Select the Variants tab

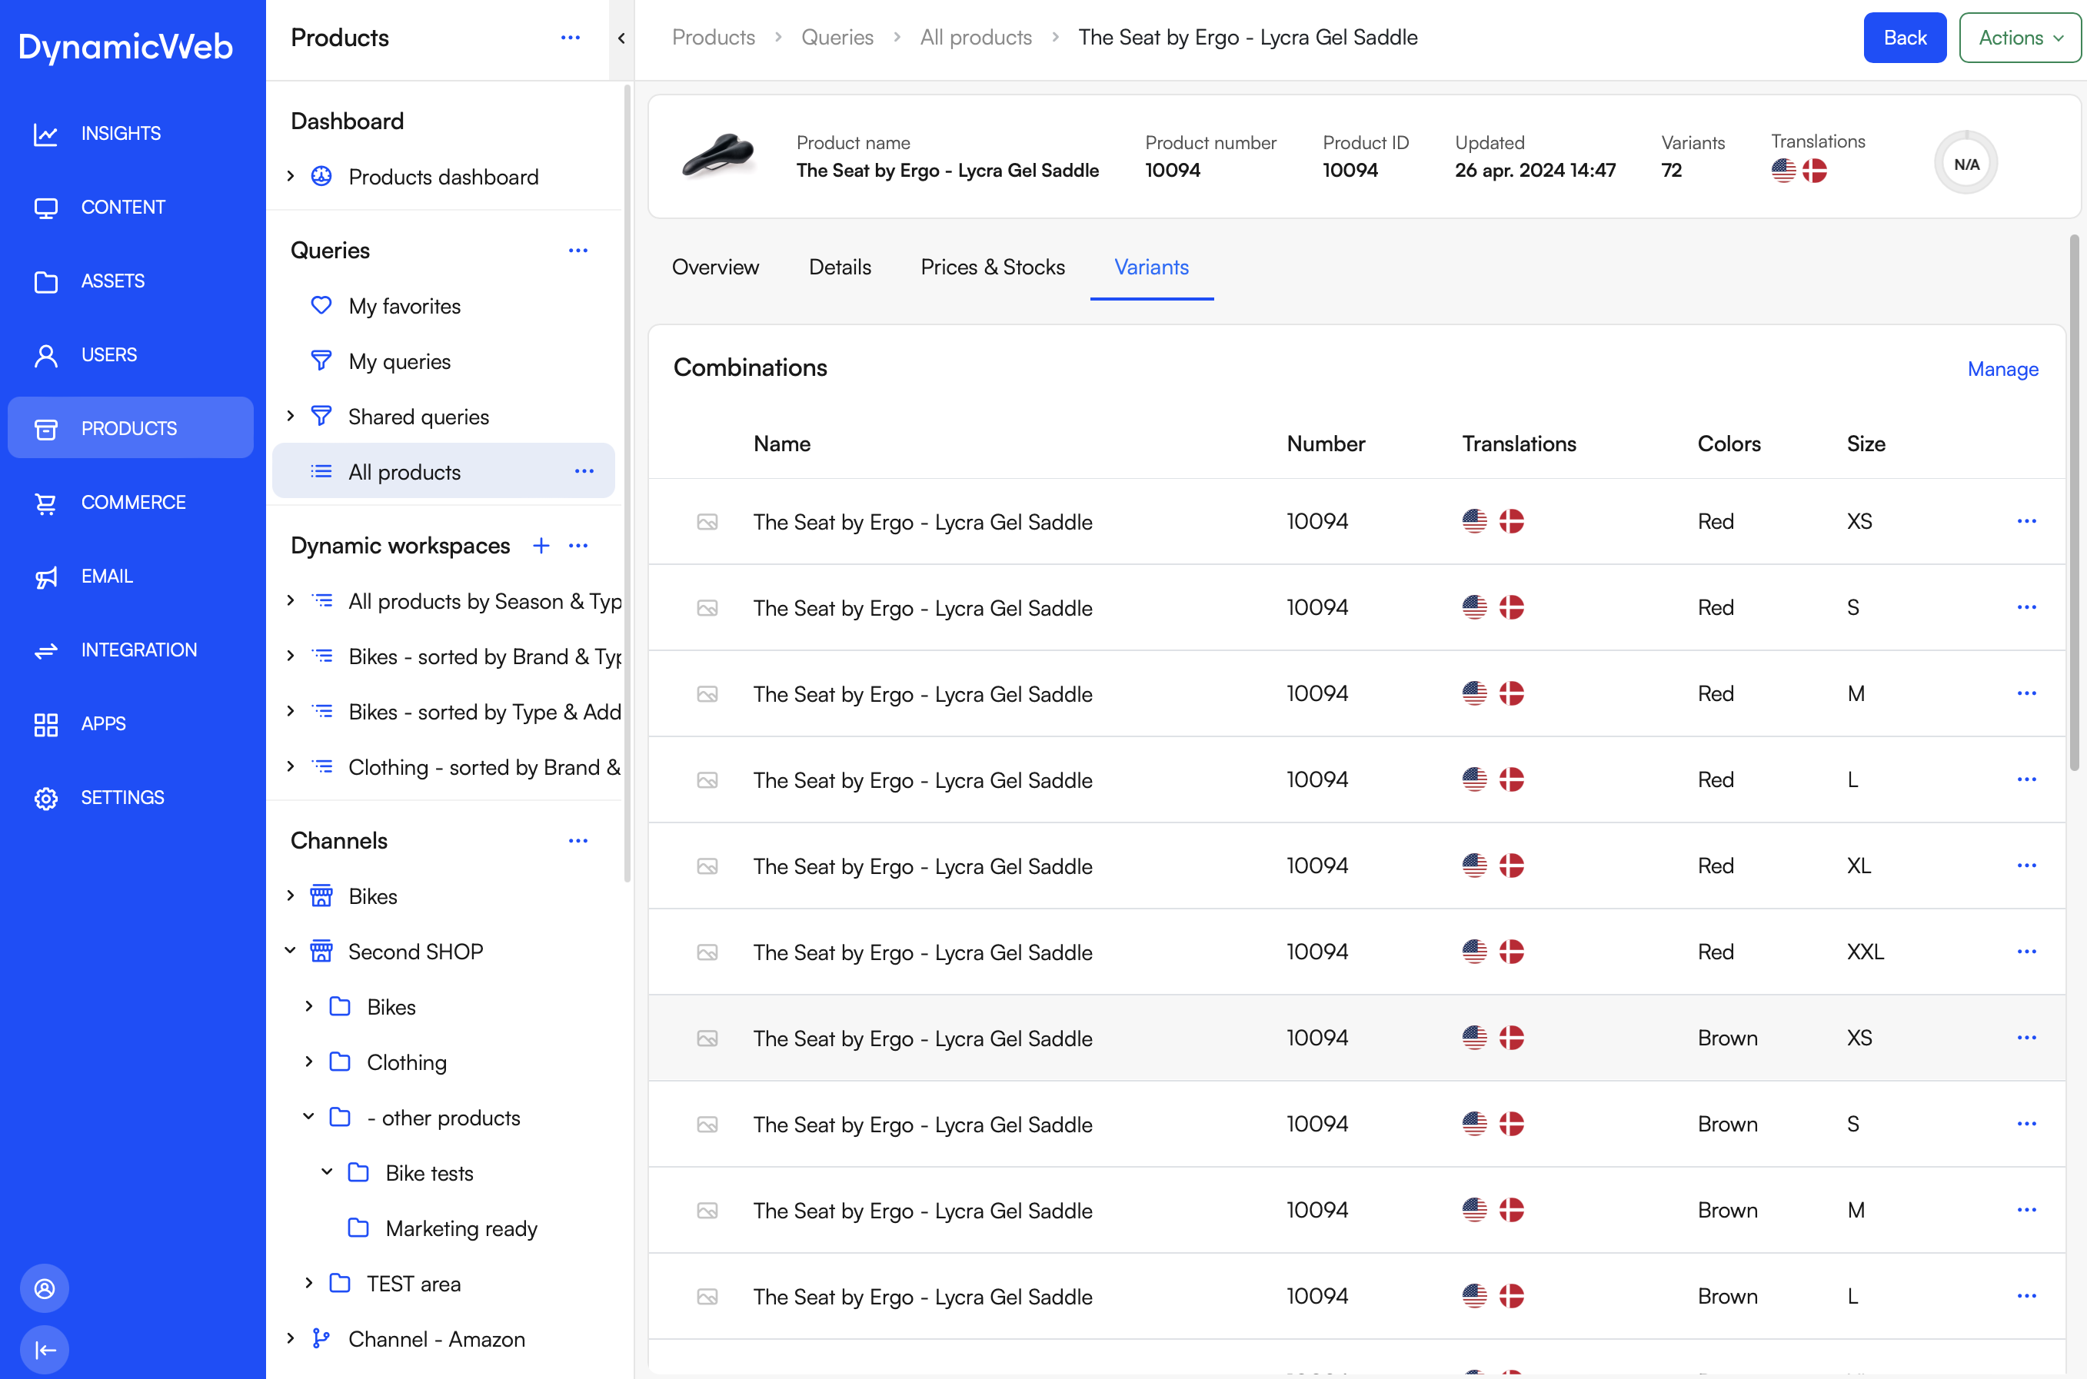[x=1151, y=267]
